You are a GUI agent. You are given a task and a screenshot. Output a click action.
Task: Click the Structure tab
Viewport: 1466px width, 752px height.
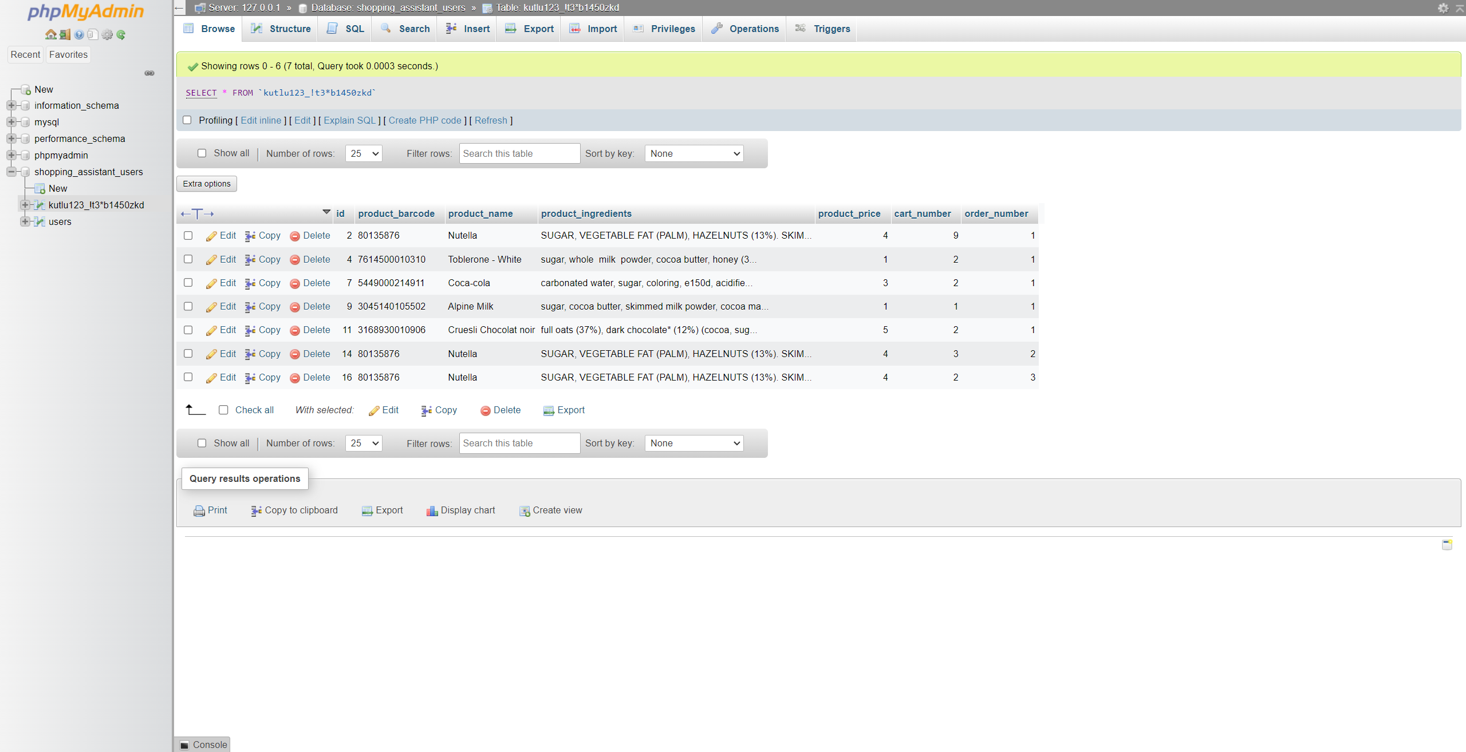(289, 29)
